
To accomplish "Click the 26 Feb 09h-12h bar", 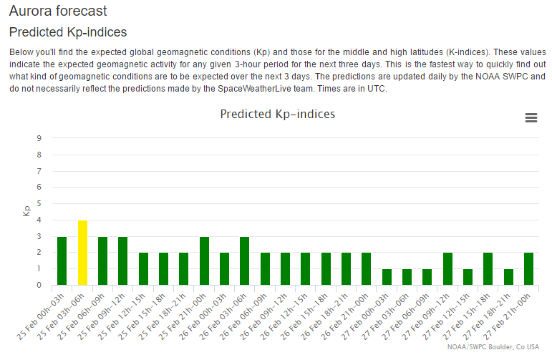I will pos(285,269).
